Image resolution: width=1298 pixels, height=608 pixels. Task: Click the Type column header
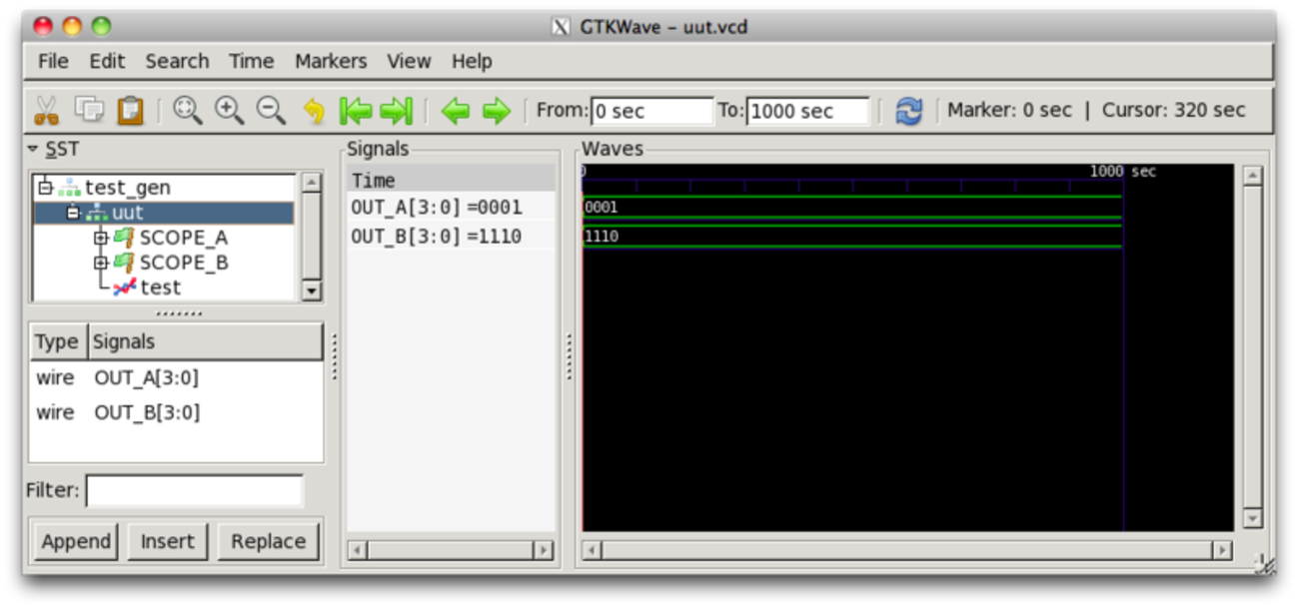[x=57, y=341]
